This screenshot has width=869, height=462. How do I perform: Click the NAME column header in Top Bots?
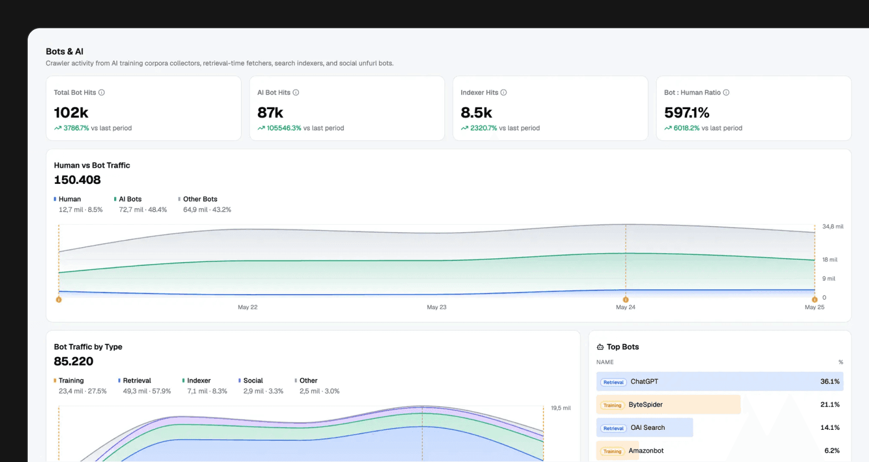point(605,362)
